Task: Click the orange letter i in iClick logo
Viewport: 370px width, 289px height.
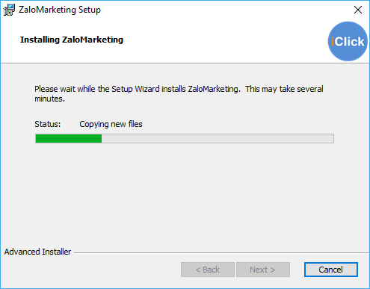Action: click(333, 41)
